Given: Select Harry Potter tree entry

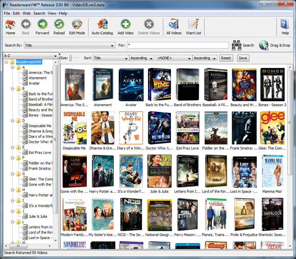Looking at the screenshot, I should point(40,195).
